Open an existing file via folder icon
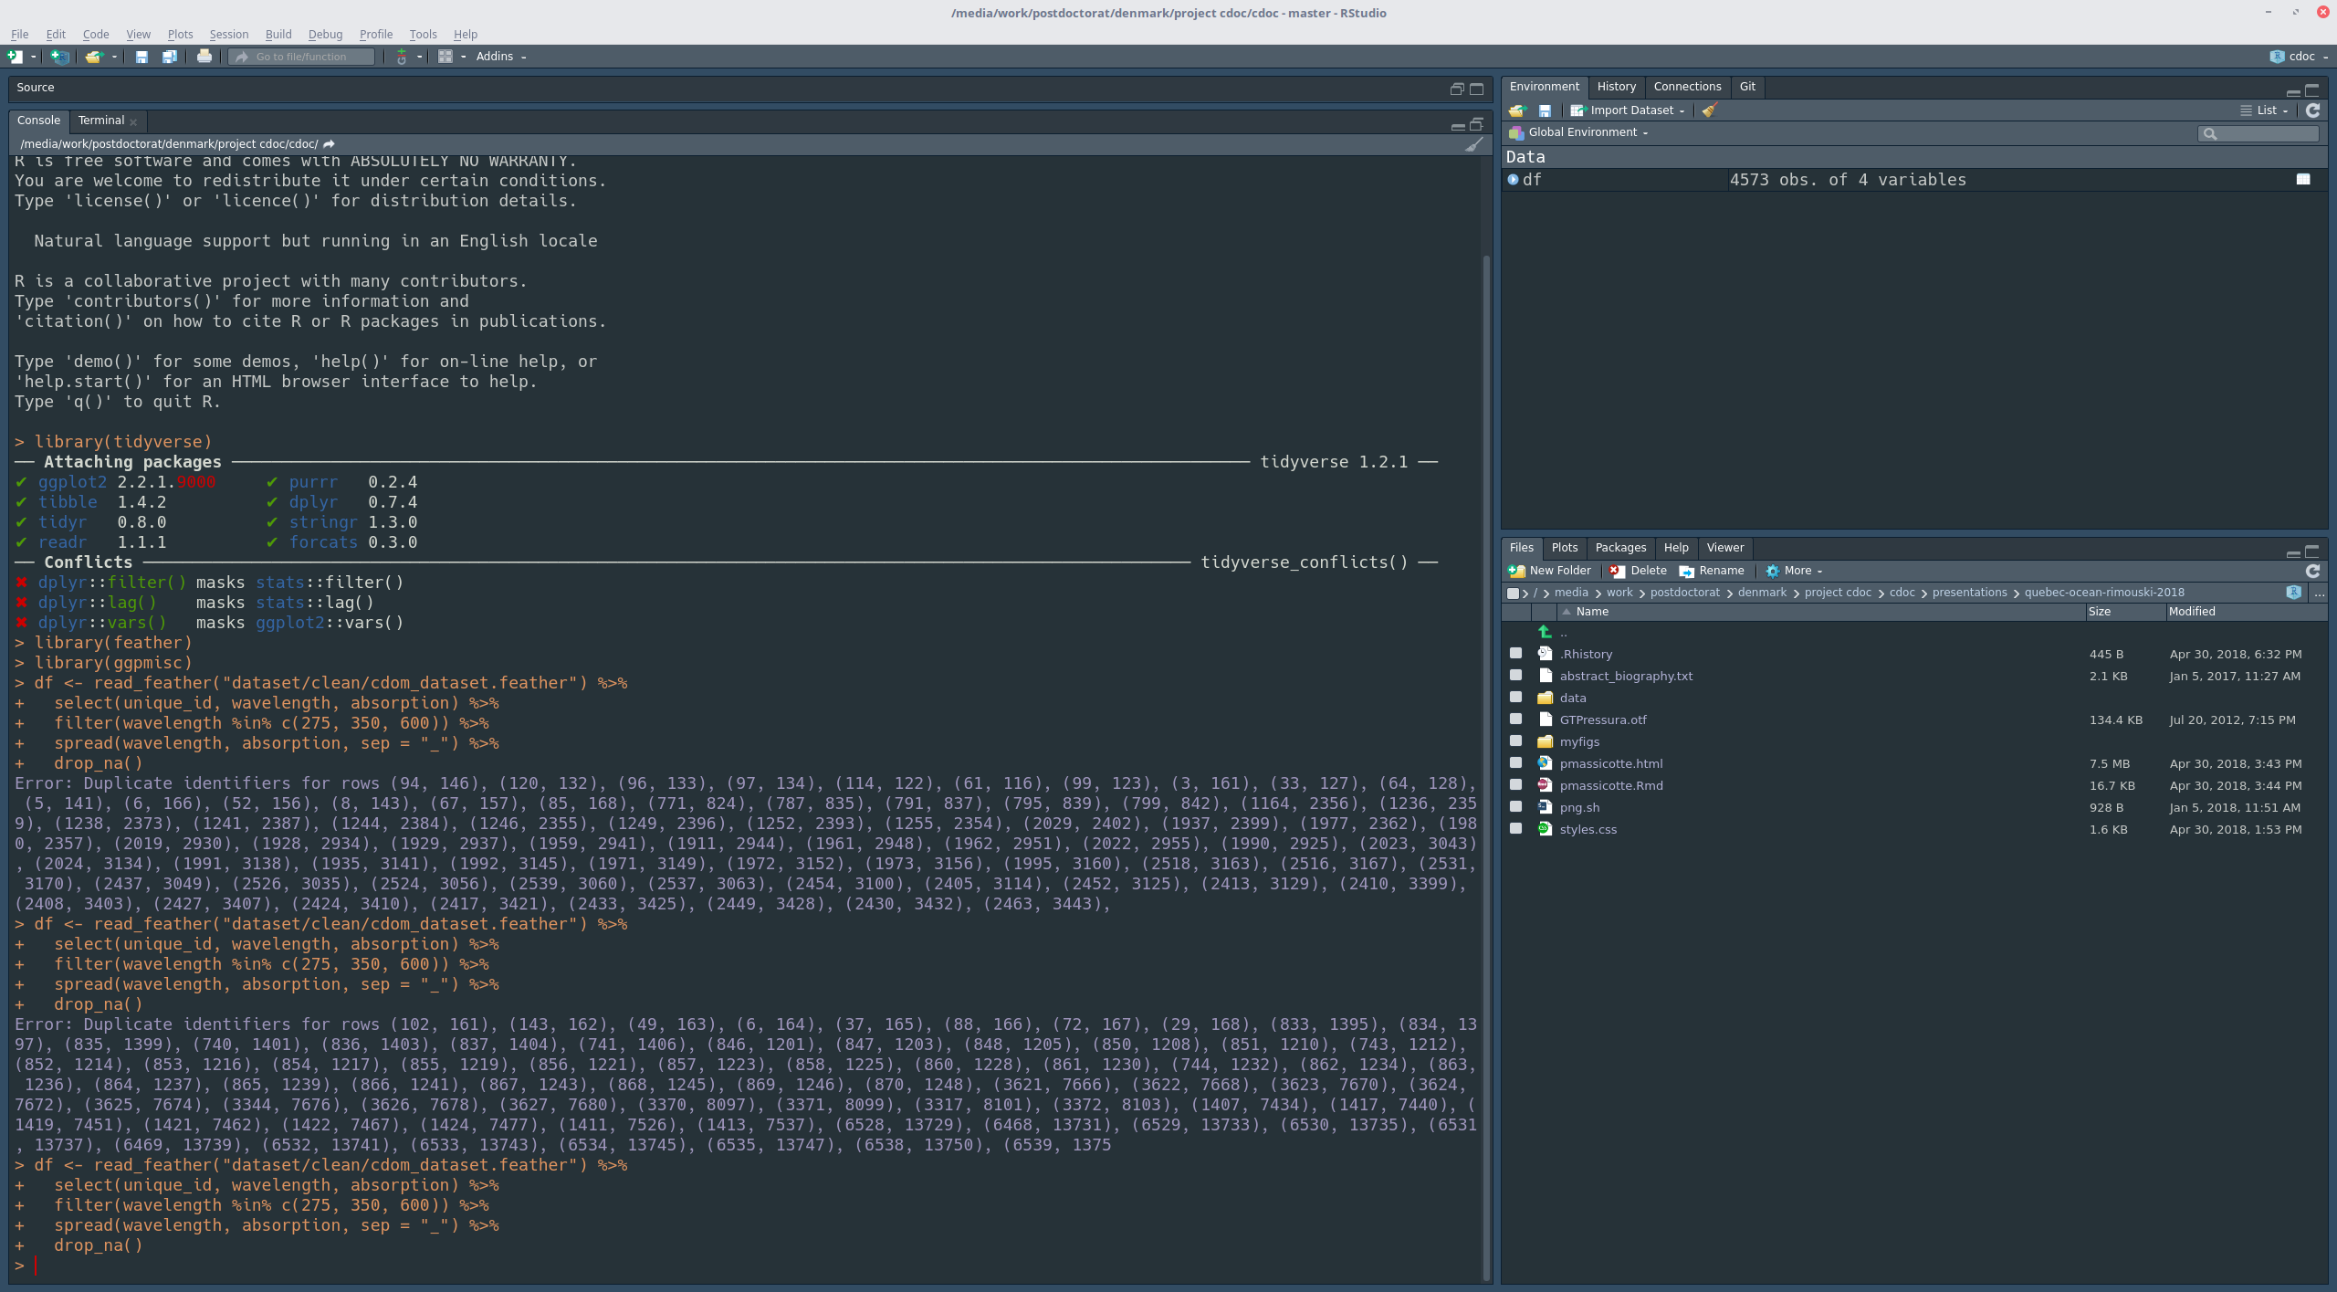This screenshot has width=2337, height=1292. click(95, 56)
